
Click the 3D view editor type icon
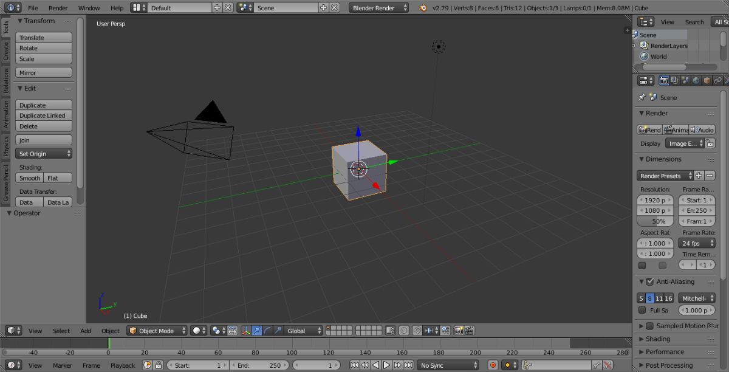pyautogui.click(x=14, y=331)
